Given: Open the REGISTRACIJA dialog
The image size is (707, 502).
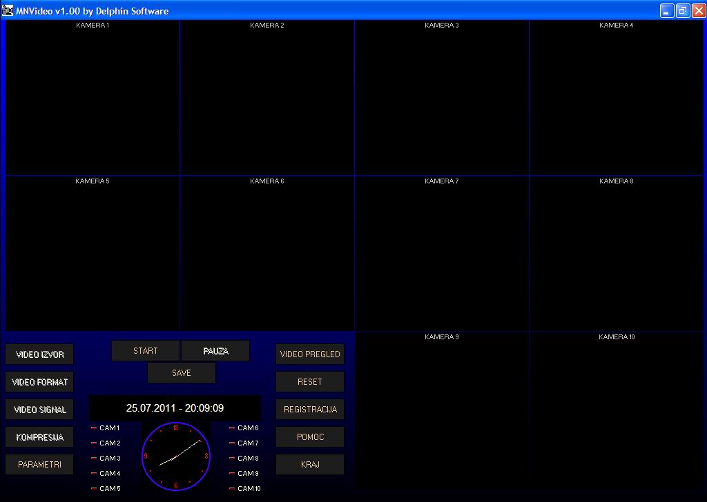Looking at the screenshot, I should (310, 409).
